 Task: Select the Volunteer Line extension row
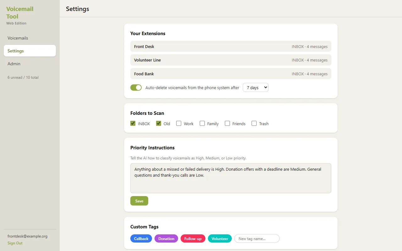(231, 60)
